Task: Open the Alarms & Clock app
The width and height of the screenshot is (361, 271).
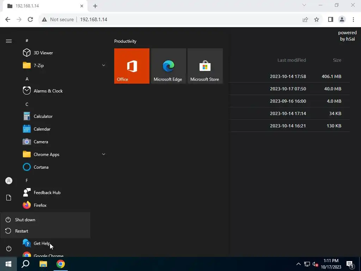Action: 64,91
